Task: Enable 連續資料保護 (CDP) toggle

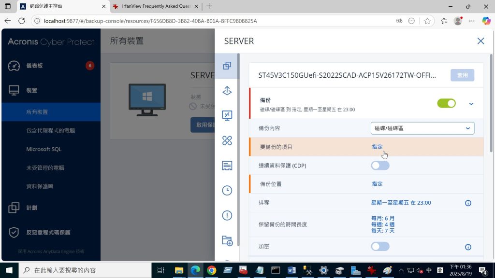Action: pyautogui.click(x=380, y=166)
